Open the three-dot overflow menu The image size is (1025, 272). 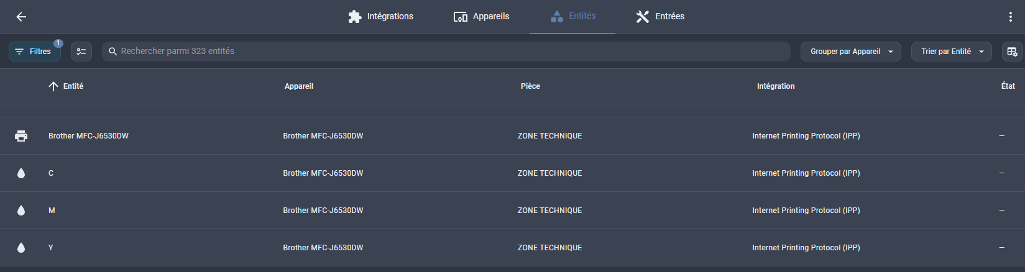pos(1010,17)
